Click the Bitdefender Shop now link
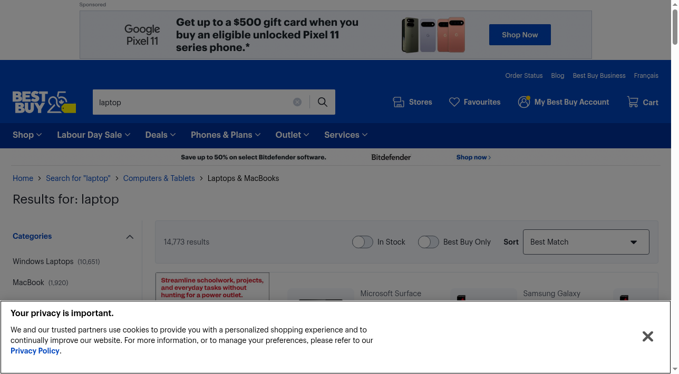This screenshot has width=679, height=374. coord(473,157)
